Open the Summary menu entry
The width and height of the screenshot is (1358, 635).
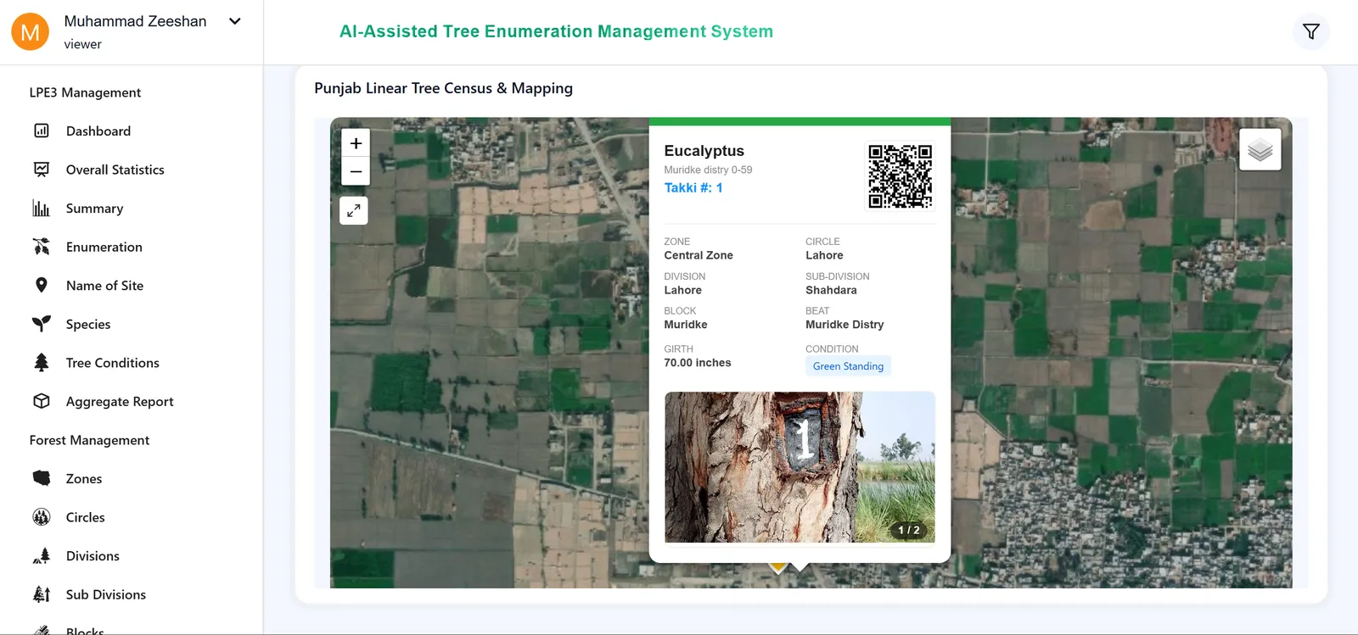[x=94, y=209]
